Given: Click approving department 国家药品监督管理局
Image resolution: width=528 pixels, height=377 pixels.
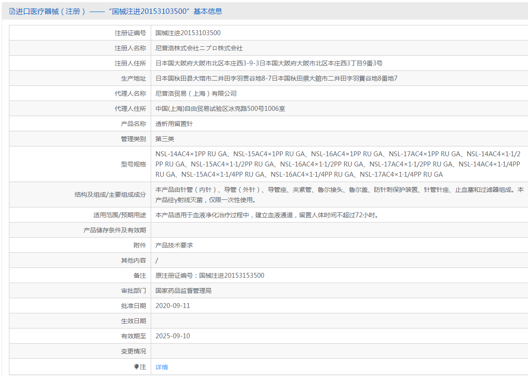Looking at the screenshot, I should pos(183,291).
